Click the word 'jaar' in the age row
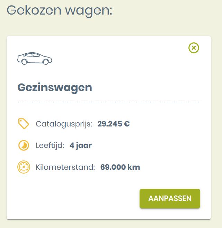This screenshot has width=222, height=228. click(84, 146)
